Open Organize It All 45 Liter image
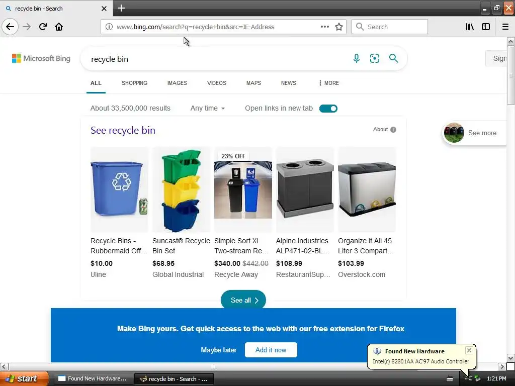 click(367, 189)
